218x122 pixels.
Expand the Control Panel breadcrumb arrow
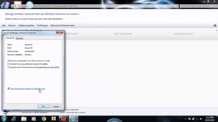(x=31, y=6)
